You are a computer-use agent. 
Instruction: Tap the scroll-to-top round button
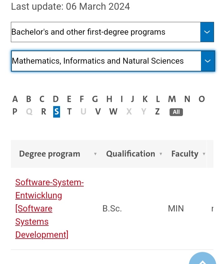tap(203, 259)
